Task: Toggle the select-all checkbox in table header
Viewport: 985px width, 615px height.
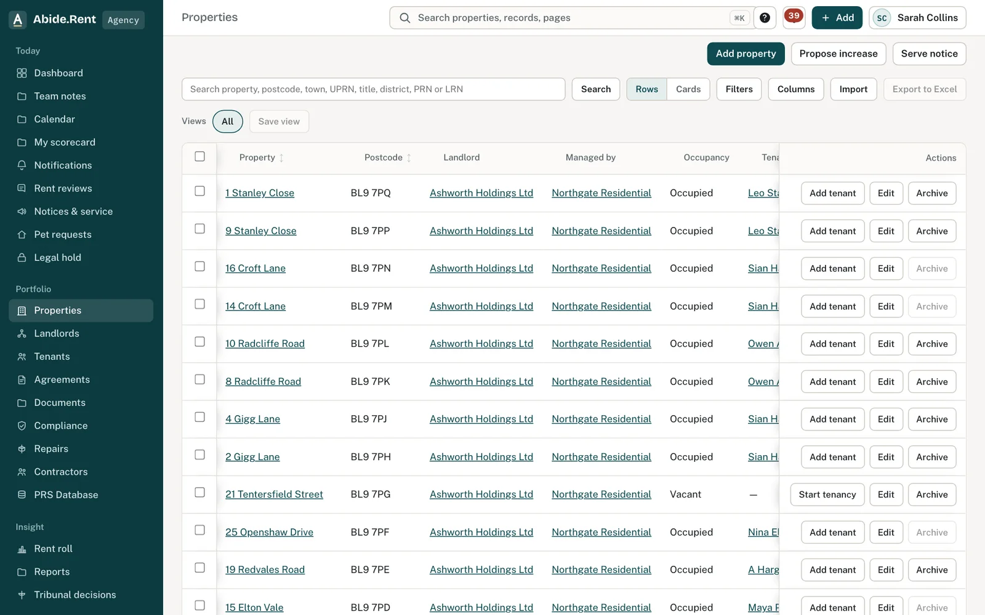Action: tap(199, 156)
